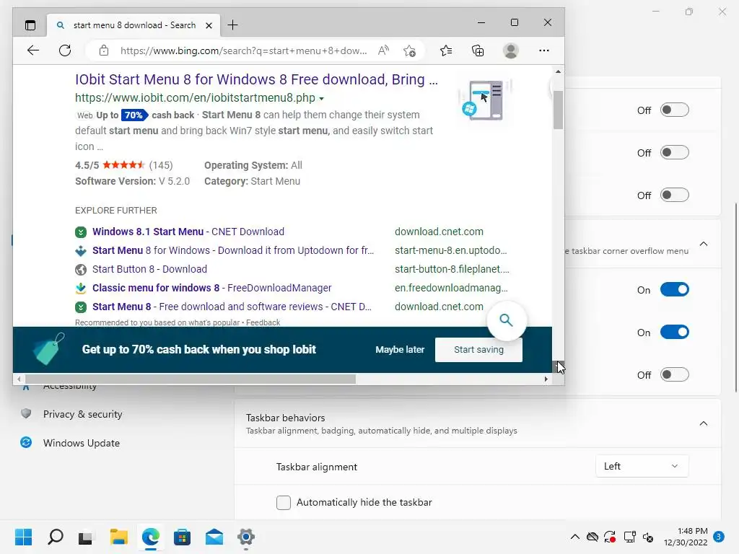Collapse taskbar corner overflow section chevron
The height and width of the screenshot is (554, 739).
(x=703, y=244)
